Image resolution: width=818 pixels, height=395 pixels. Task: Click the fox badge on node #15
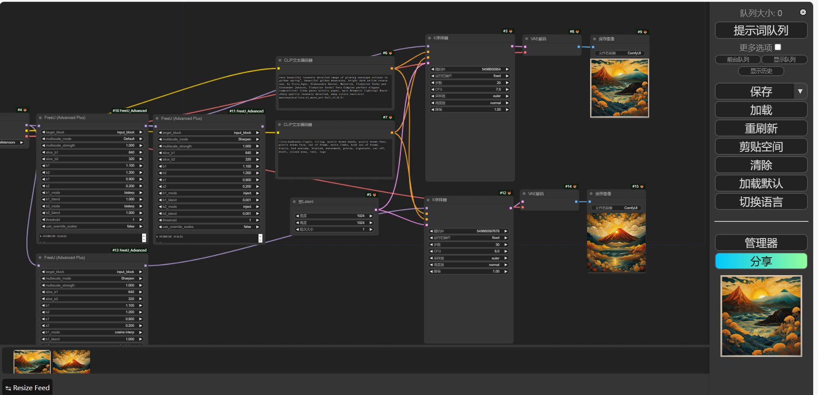(642, 186)
